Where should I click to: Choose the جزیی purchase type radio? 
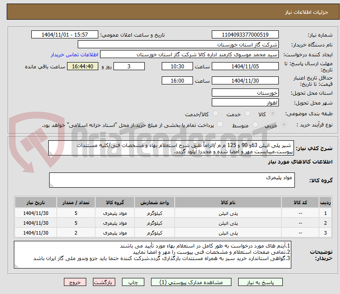284,125
